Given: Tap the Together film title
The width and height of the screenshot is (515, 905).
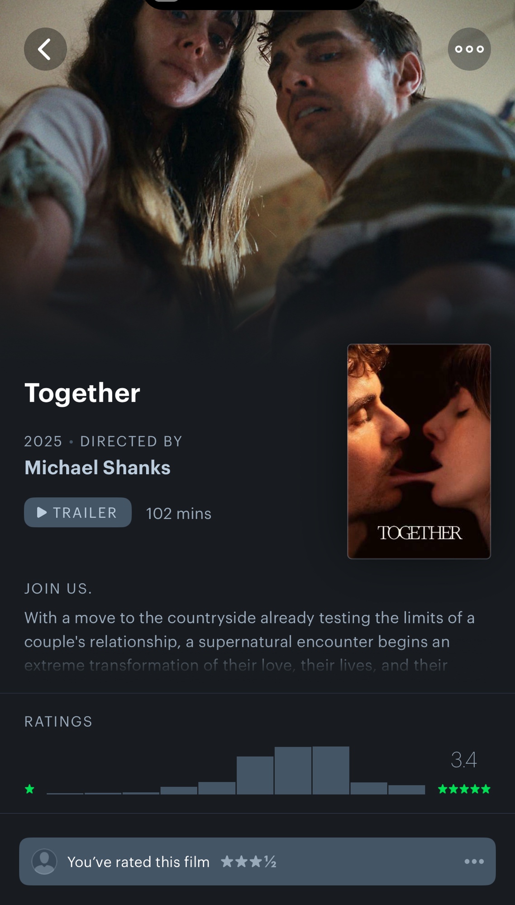Looking at the screenshot, I should (x=82, y=392).
